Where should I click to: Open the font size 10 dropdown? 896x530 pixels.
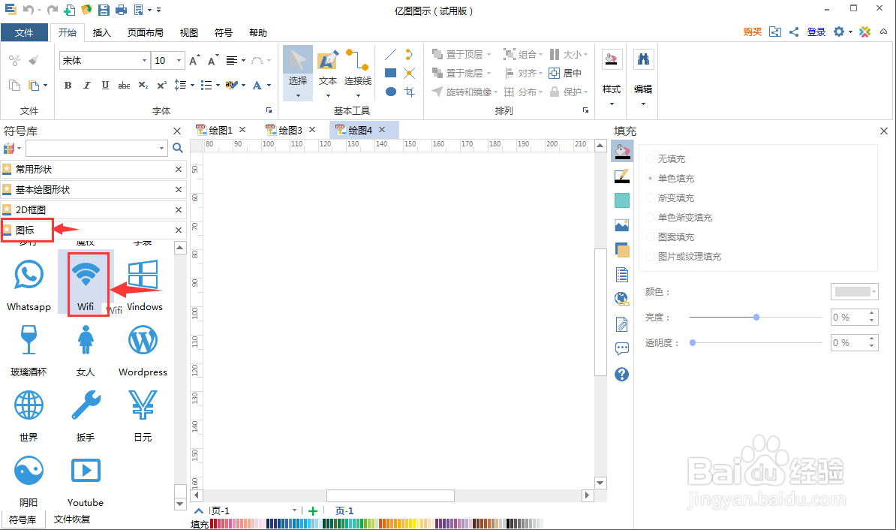179,60
